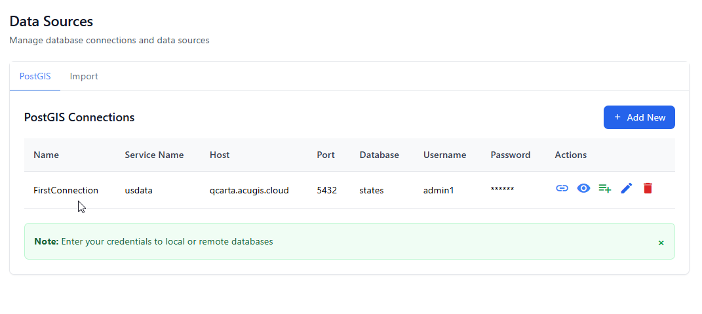The height and width of the screenshot is (314, 702).
Task: Click the Password column header
Action: coord(510,155)
